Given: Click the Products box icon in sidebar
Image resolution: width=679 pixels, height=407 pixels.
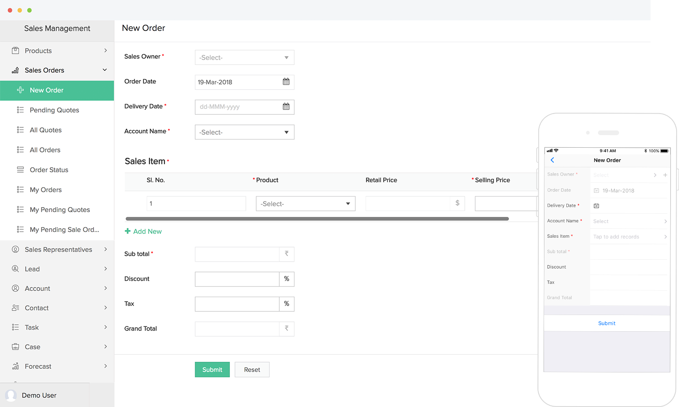Looking at the screenshot, I should 15,51.
